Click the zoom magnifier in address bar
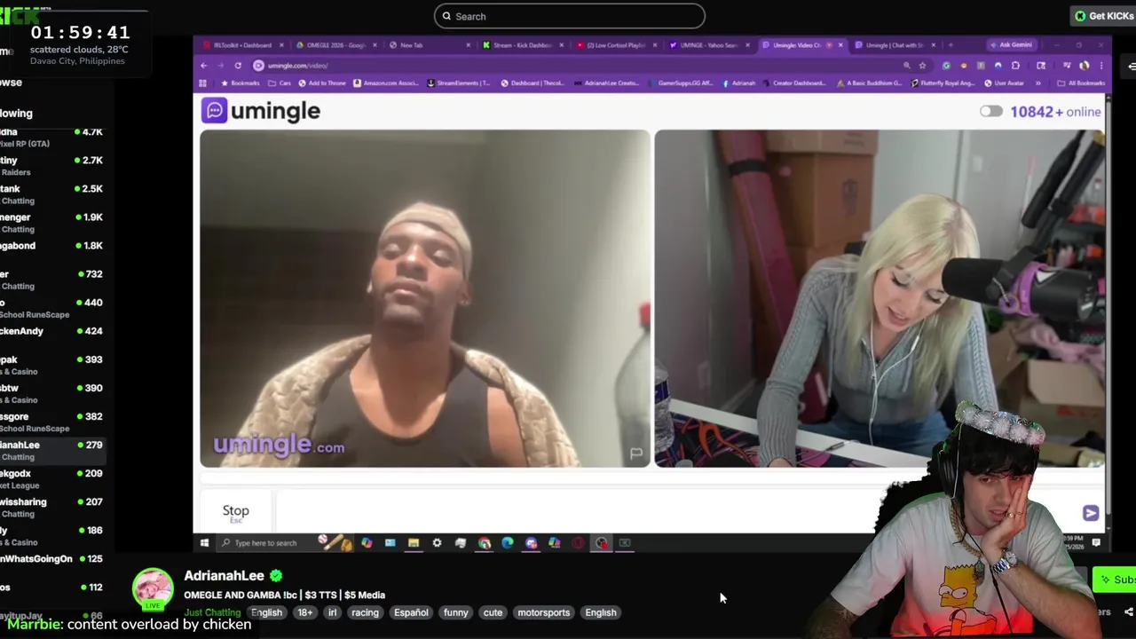 906,66
